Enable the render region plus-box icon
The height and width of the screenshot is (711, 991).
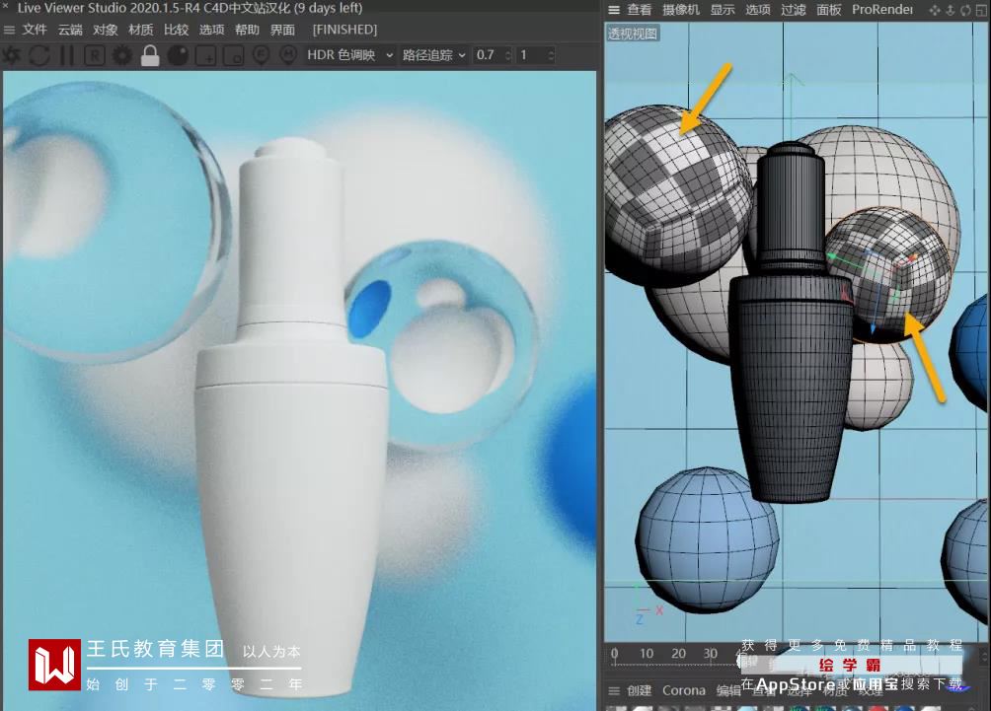click(206, 56)
